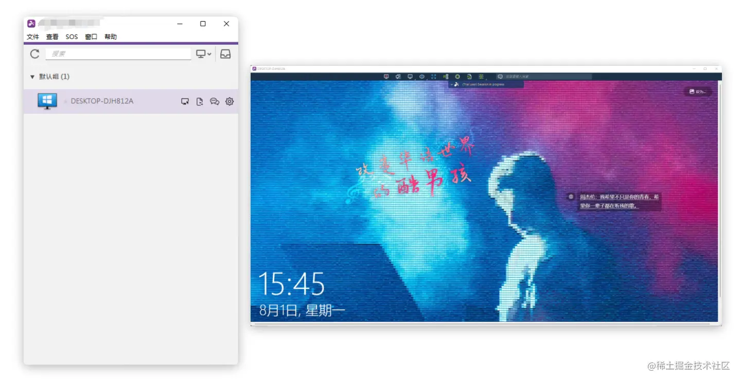Open the SOS menu
The height and width of the screenshot is (382, 741).
point(72,37)
